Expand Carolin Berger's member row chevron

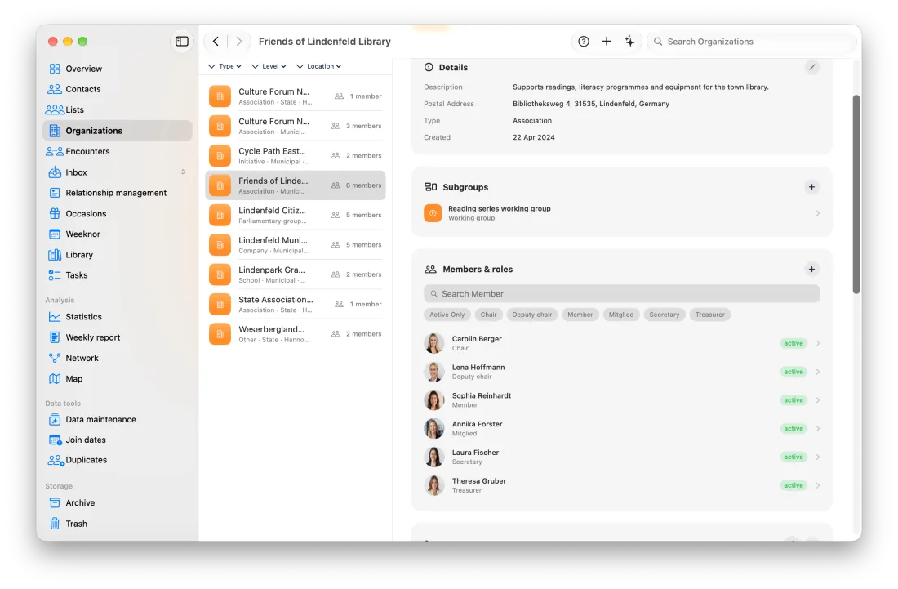817,343
